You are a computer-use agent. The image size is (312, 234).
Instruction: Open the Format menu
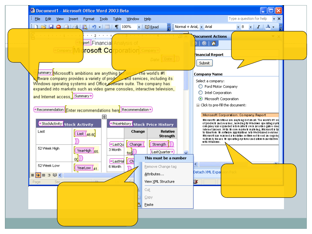89,19
